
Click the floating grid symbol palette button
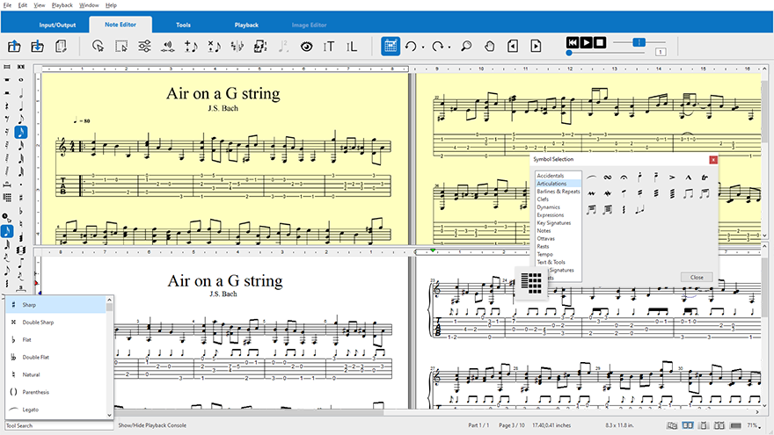point(531,283)
